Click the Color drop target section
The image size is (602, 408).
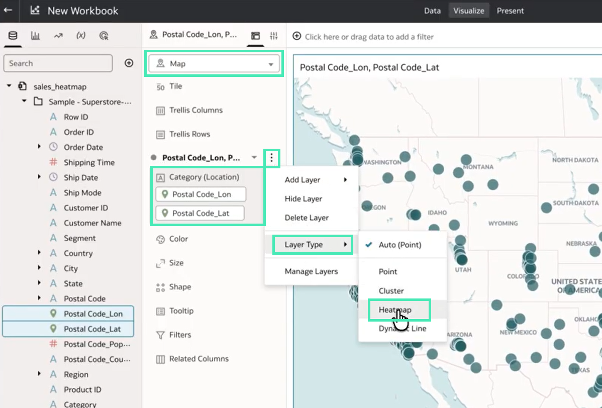pyautogui.click(x=178, y=239)
